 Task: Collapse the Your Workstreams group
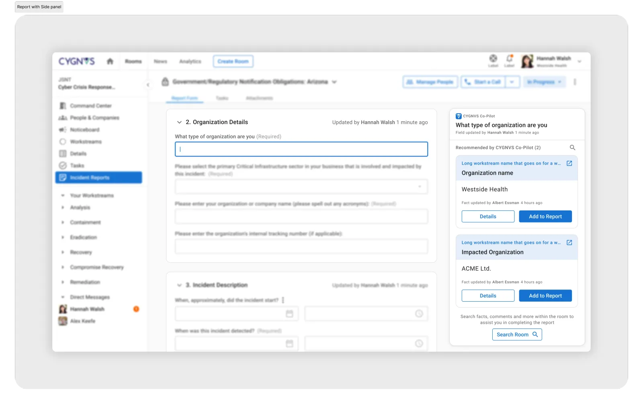[x=63, y=196]
